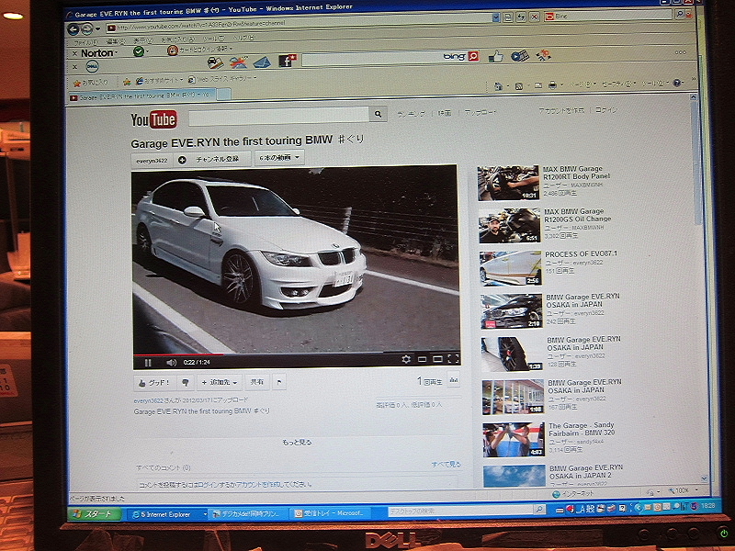The image size is (735, 551).
Task: Open Internet Explorer taskbar group
Action: (x=167, y=514)
